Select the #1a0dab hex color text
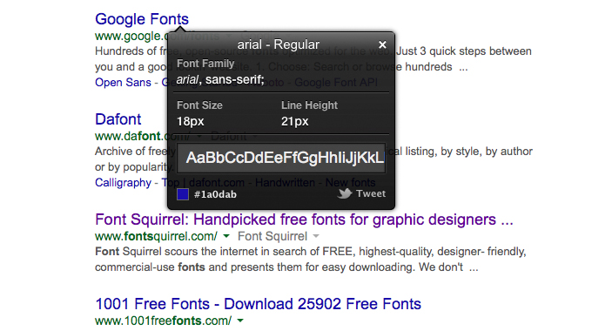 pyautogui.click(x=215, y=194)
